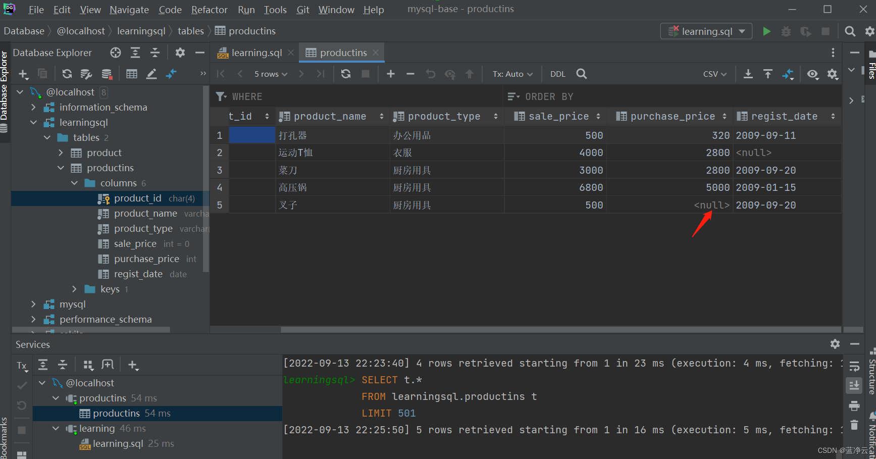This screenshot has width=876, height=459.
Task: Toggle soft-wrap in the Services output
Action: point(854,366)
